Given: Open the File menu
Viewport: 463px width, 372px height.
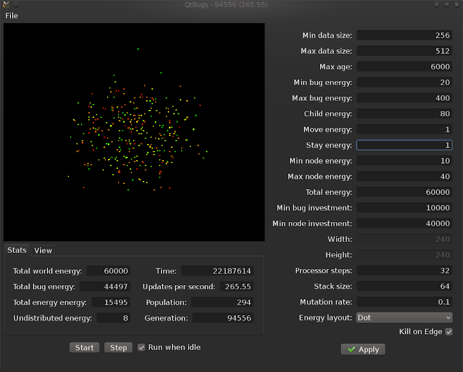Looking at the screenshot, I should 12,16.
